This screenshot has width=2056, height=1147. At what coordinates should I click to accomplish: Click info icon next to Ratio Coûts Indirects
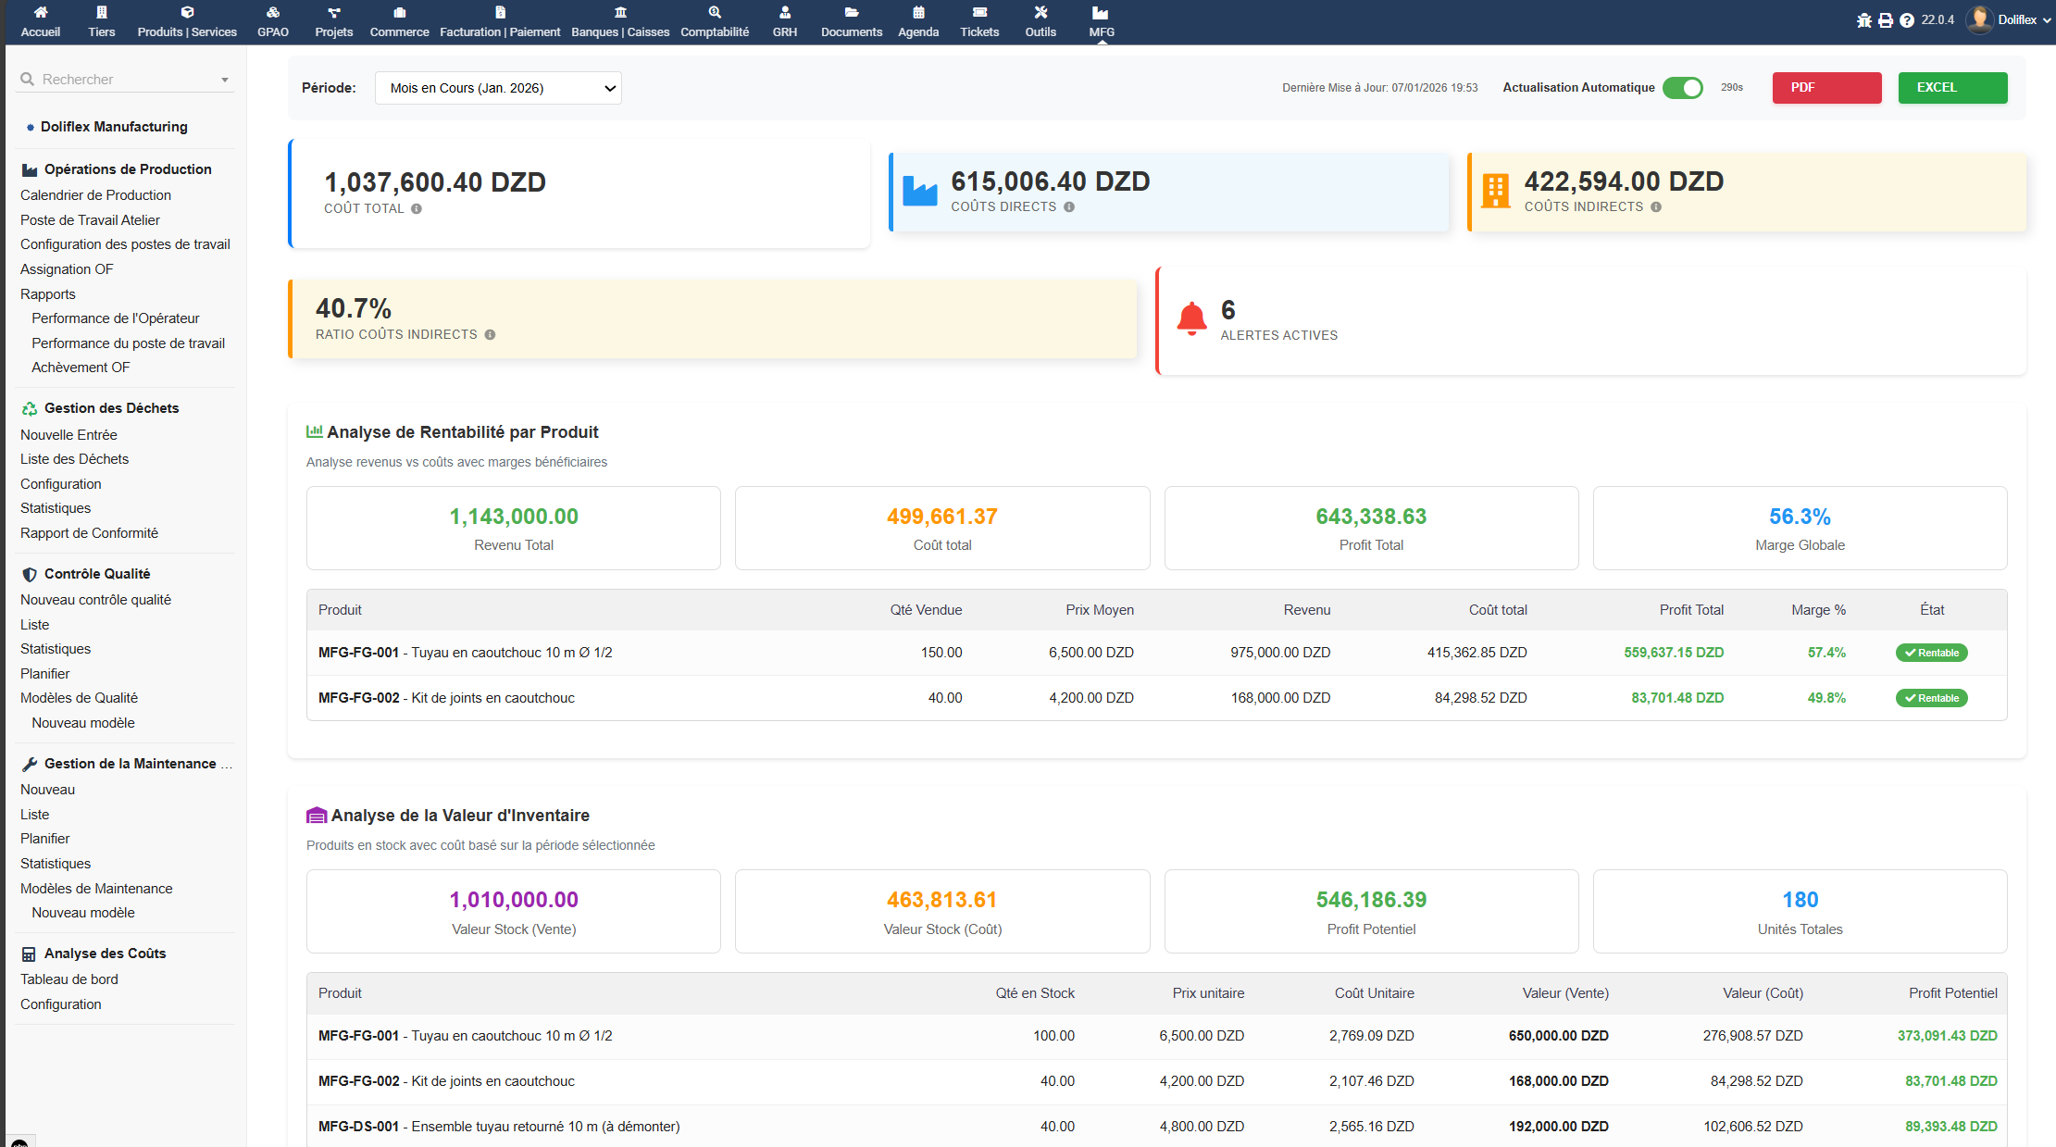pos(490,335)
